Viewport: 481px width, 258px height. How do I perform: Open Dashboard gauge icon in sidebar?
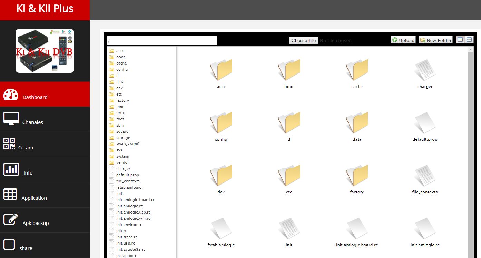point(11,95)
